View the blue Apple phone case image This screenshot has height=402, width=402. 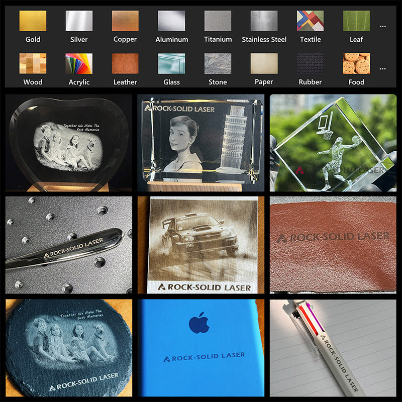click(x=201, y=348)
